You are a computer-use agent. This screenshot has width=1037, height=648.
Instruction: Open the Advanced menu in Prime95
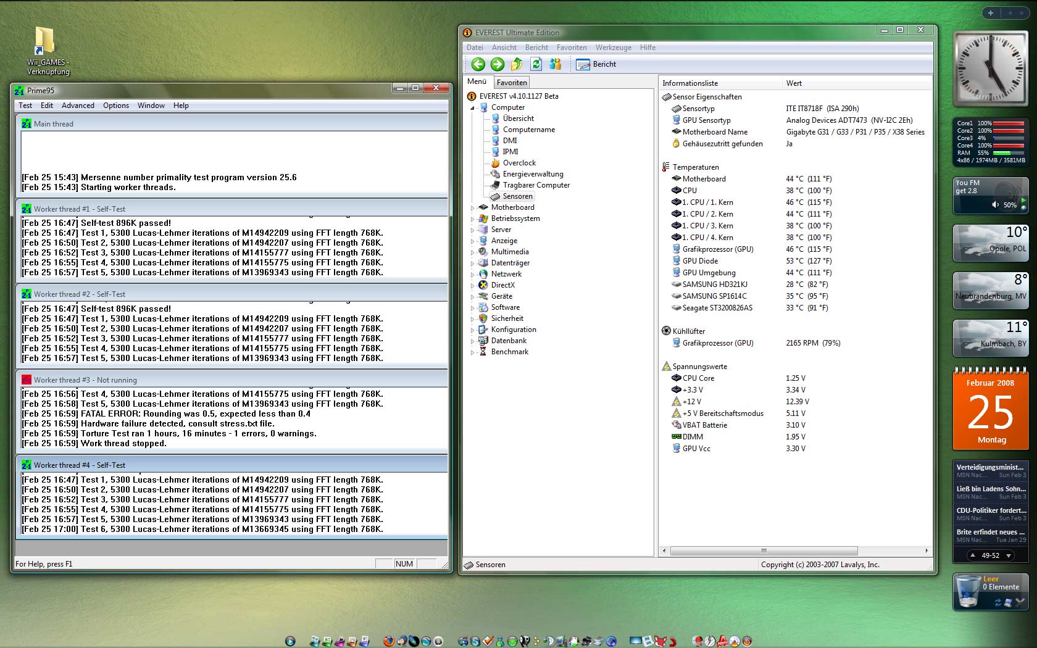point(78,106)
